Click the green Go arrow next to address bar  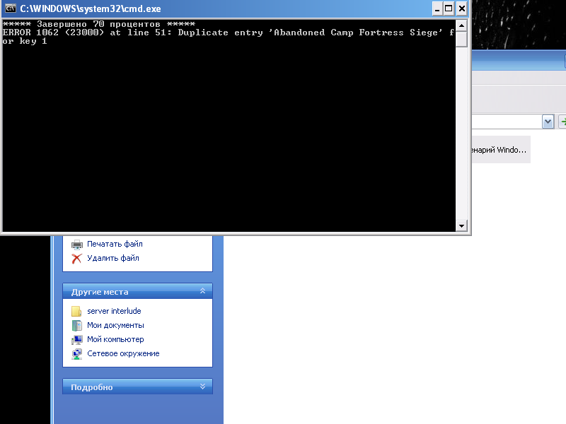(562, 122)
